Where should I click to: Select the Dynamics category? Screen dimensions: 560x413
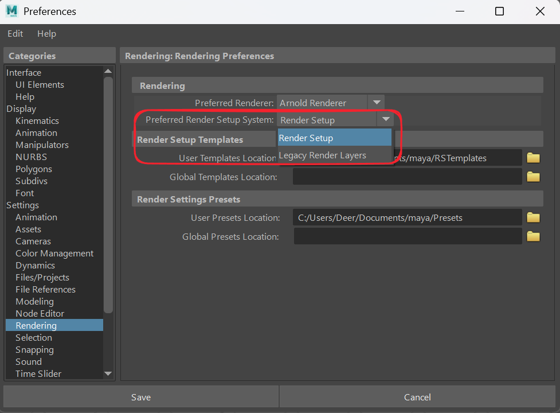[35, 265]
